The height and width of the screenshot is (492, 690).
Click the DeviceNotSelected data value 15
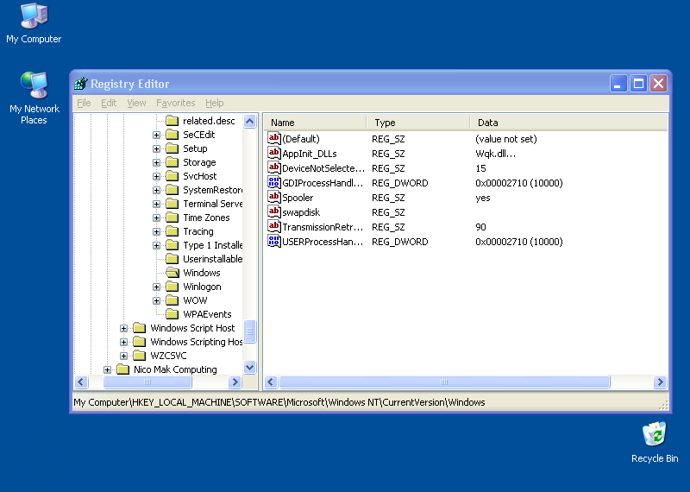pyautogui.click(x=480, y=168)
